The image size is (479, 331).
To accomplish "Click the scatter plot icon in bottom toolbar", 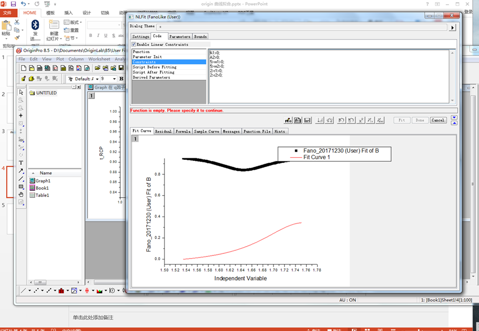I will tap(36, 291).
